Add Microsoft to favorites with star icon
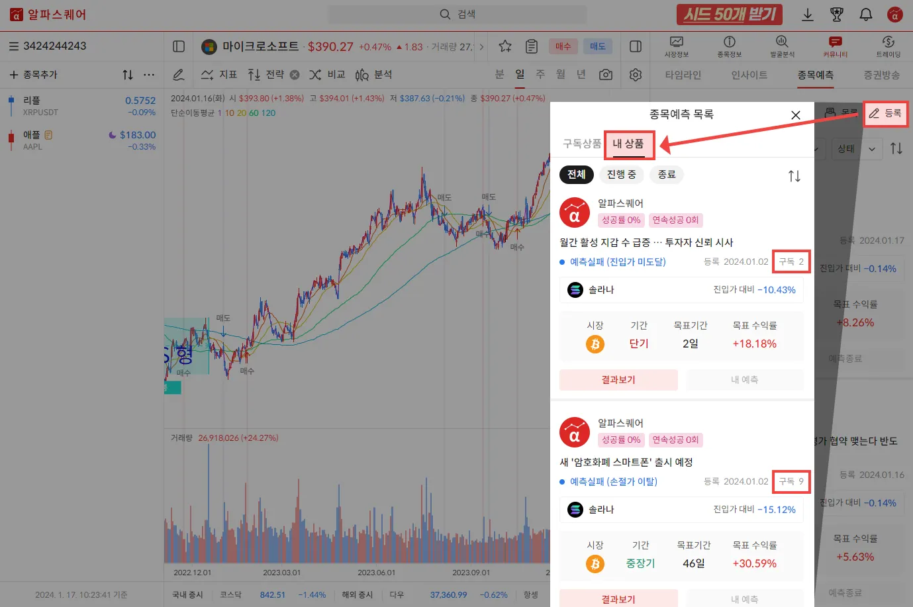The width and height of the screenshot is (913, 607). pos(505,46)
